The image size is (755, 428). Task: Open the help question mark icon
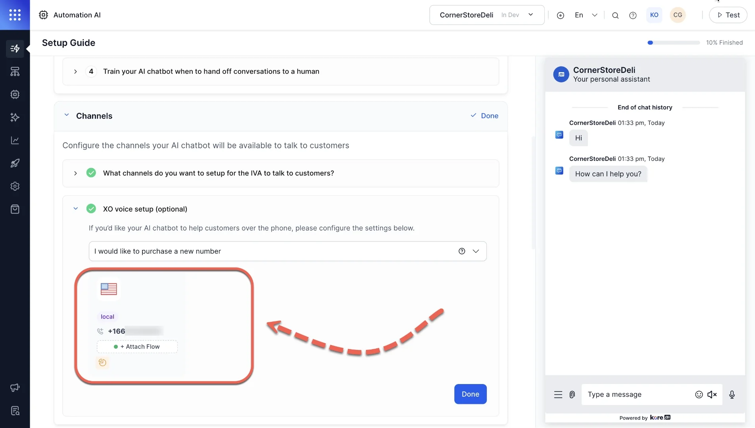point(633,15)
